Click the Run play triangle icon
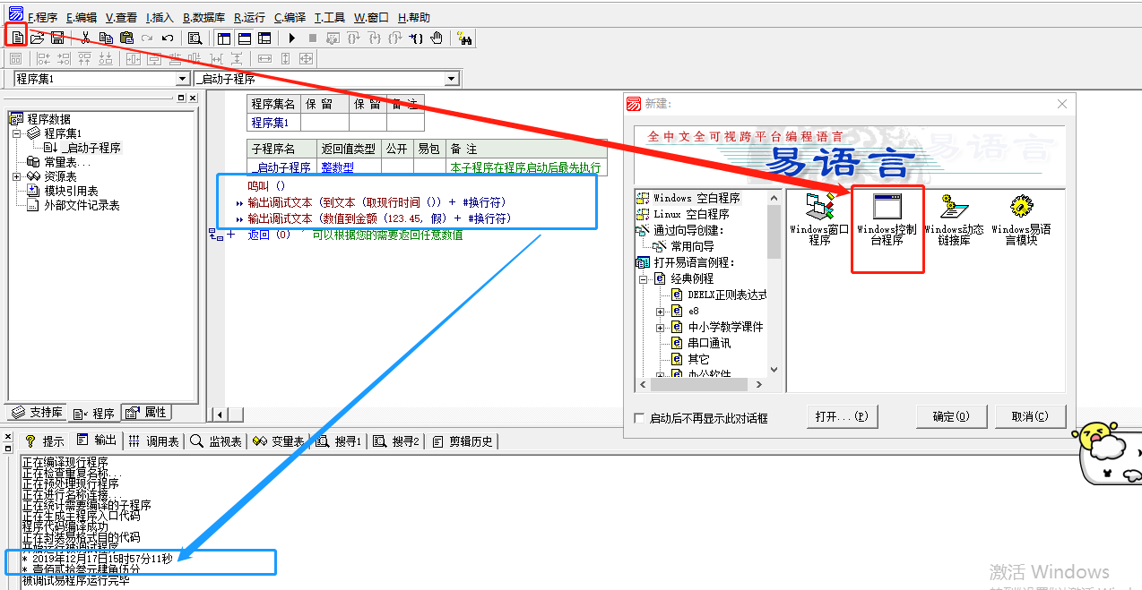 click(291, 38)
